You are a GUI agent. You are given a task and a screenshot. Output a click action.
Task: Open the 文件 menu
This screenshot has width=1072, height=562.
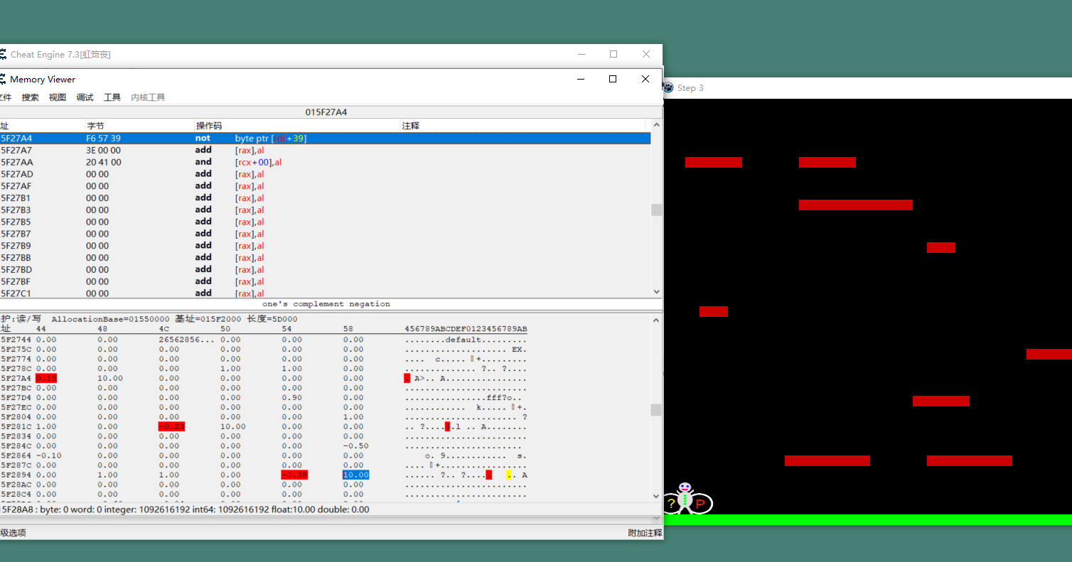[6, 97]
